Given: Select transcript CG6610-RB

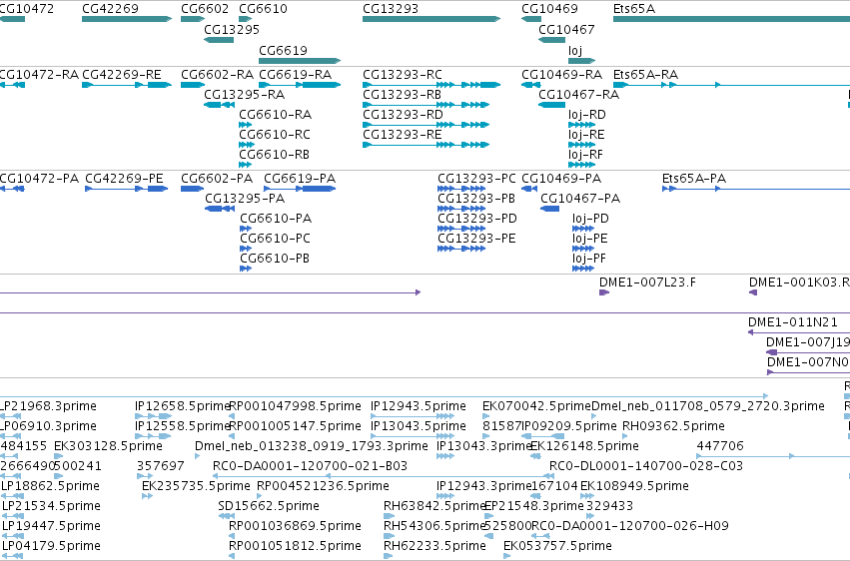Looking at the screenshot, I should tap(275, 155).
